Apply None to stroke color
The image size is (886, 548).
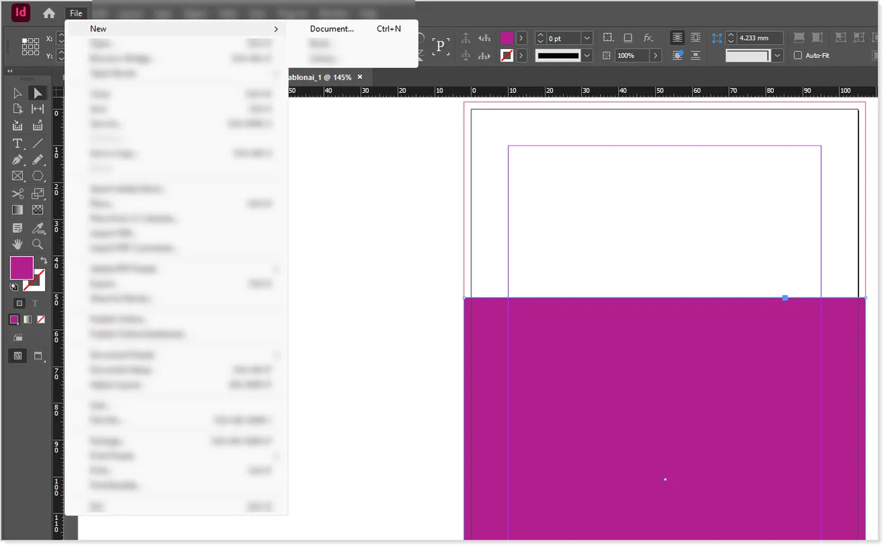tap(506, 55)
